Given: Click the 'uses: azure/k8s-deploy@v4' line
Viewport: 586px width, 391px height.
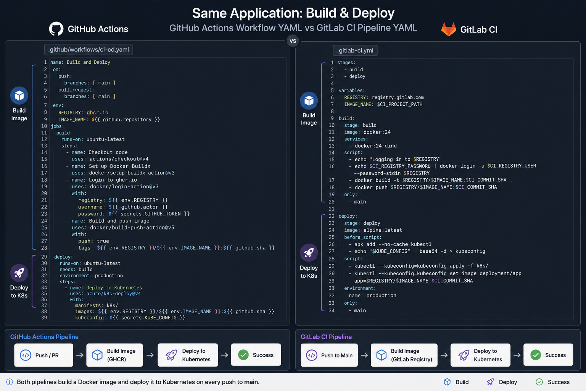Looking at the screenshot, I should 105,294.
